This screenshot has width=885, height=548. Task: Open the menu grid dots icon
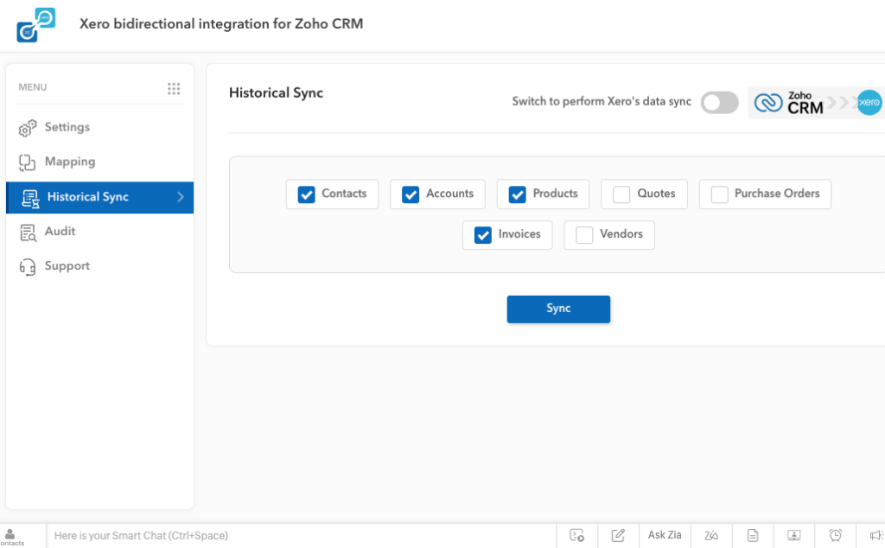tap(174, 89)
